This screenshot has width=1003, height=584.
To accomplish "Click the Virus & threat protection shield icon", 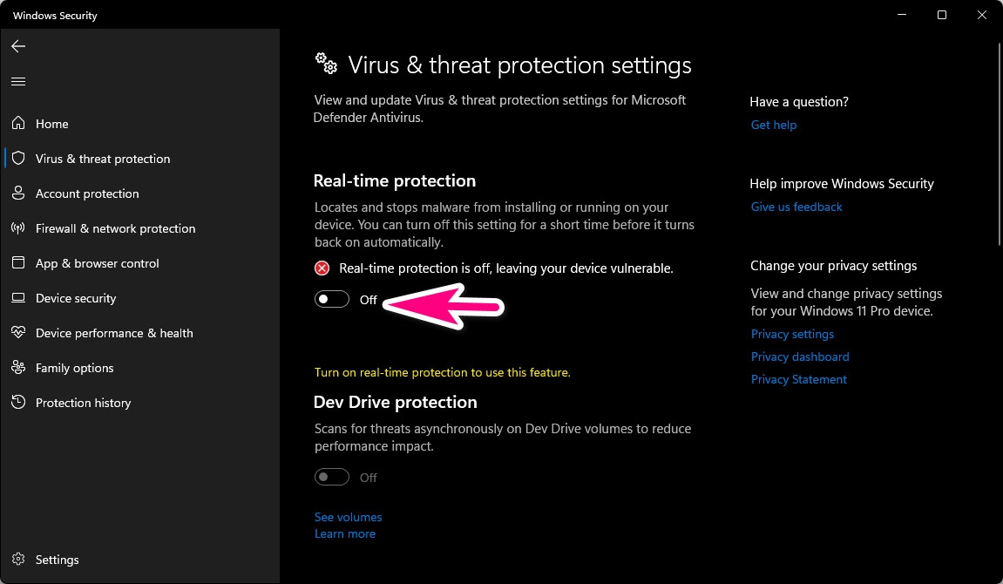I will coord(18,159).
